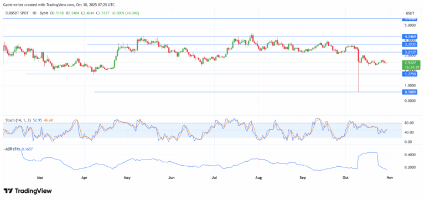Click the 5.0000 price axis value

[x=411, y=25]
